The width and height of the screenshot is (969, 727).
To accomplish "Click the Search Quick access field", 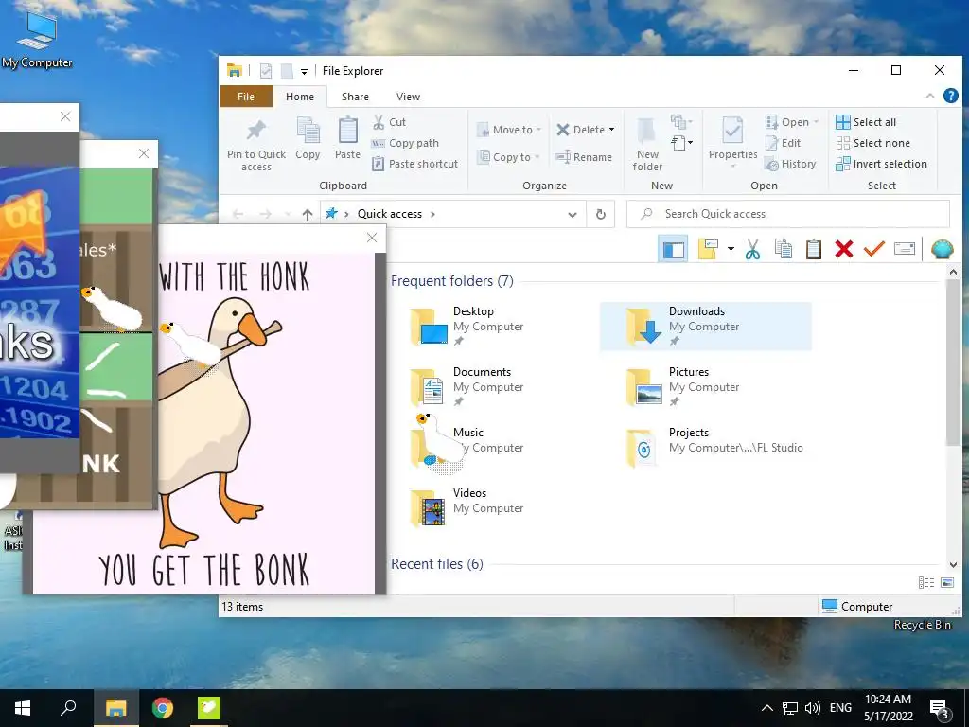I will coord(788,214).
